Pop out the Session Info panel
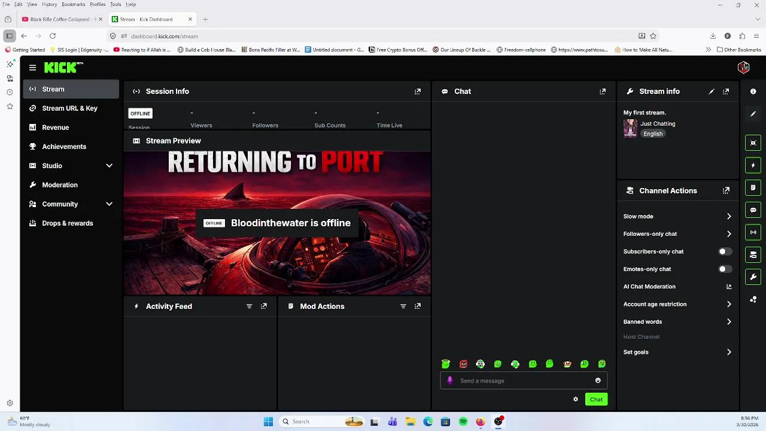This screenshot has height=431, width=766. pyautogui.click(x=418, y=92)
